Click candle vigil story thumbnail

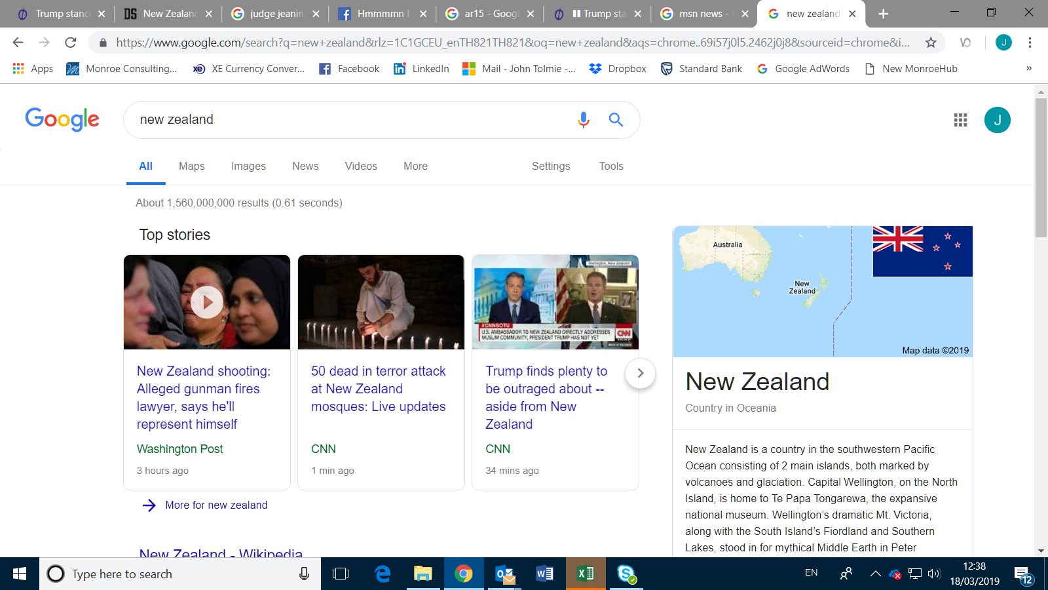point(381,302)
